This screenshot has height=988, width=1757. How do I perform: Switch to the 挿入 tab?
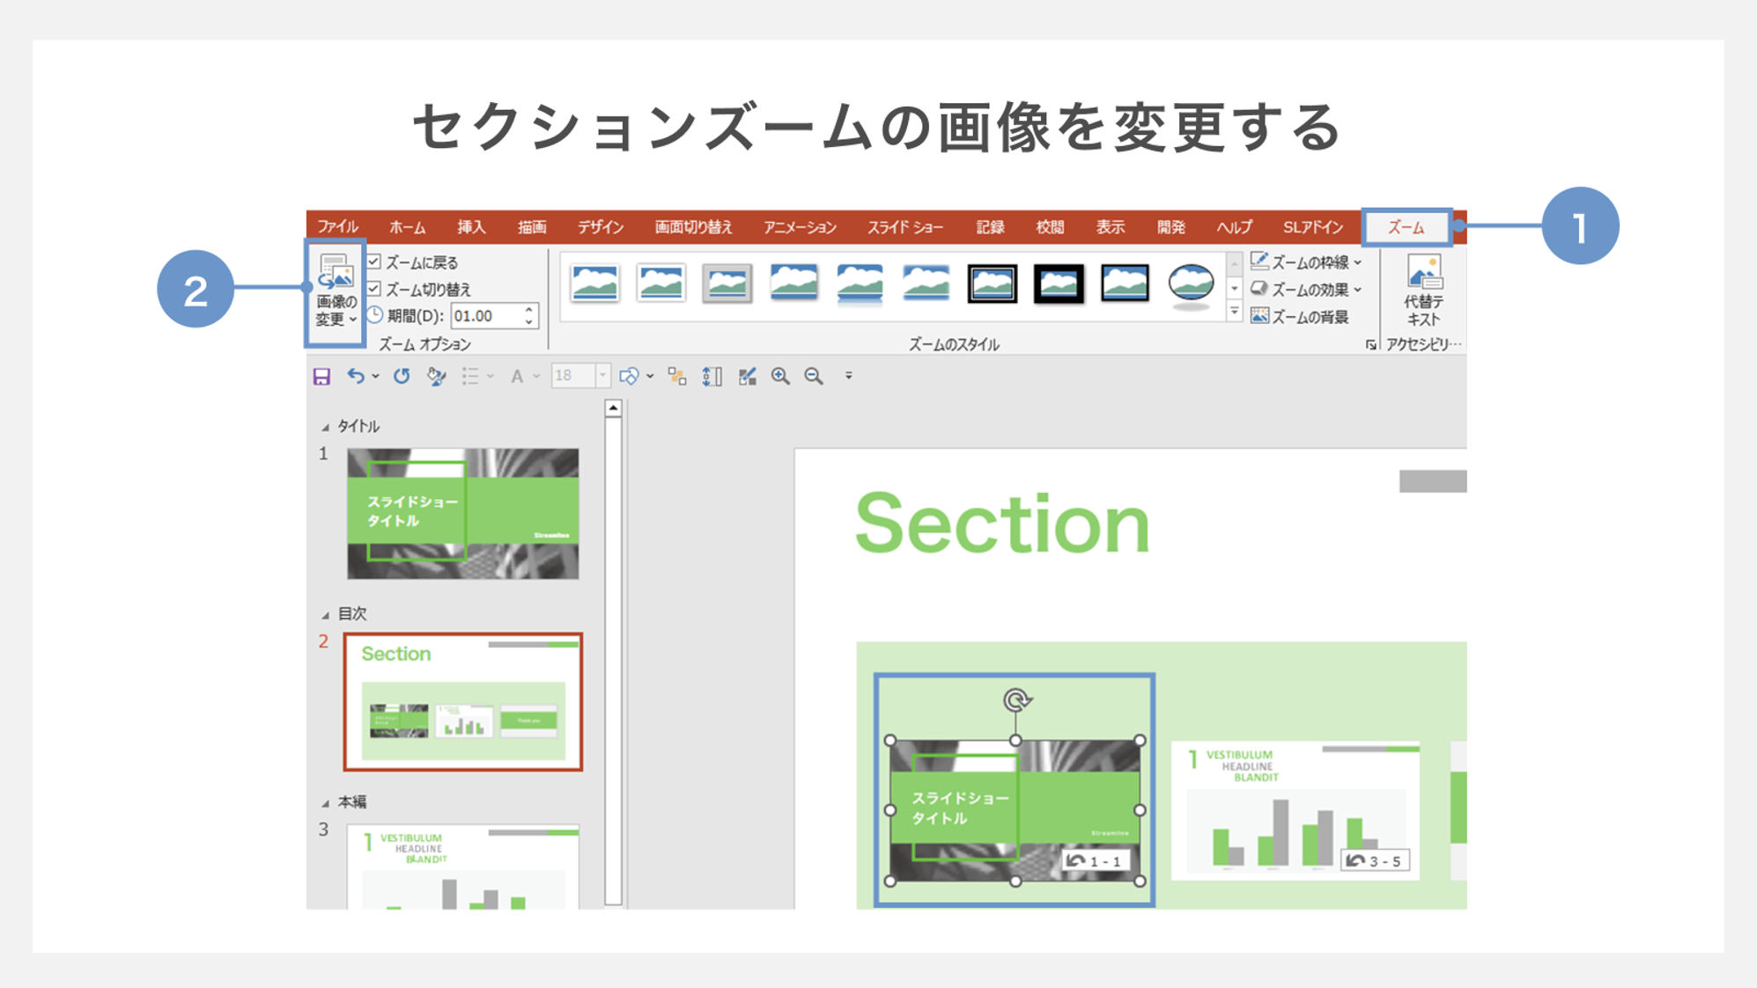pyautogui.click(x=471, y=227)
